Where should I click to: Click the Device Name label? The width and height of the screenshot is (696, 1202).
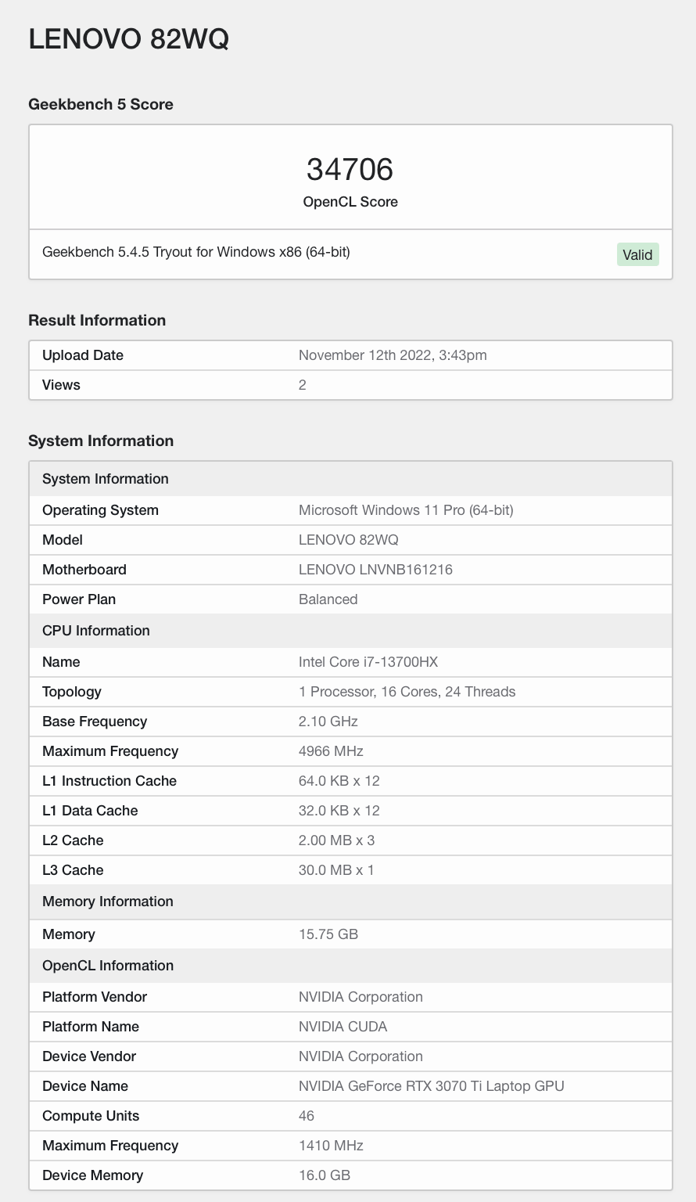tap(85, 1086)
